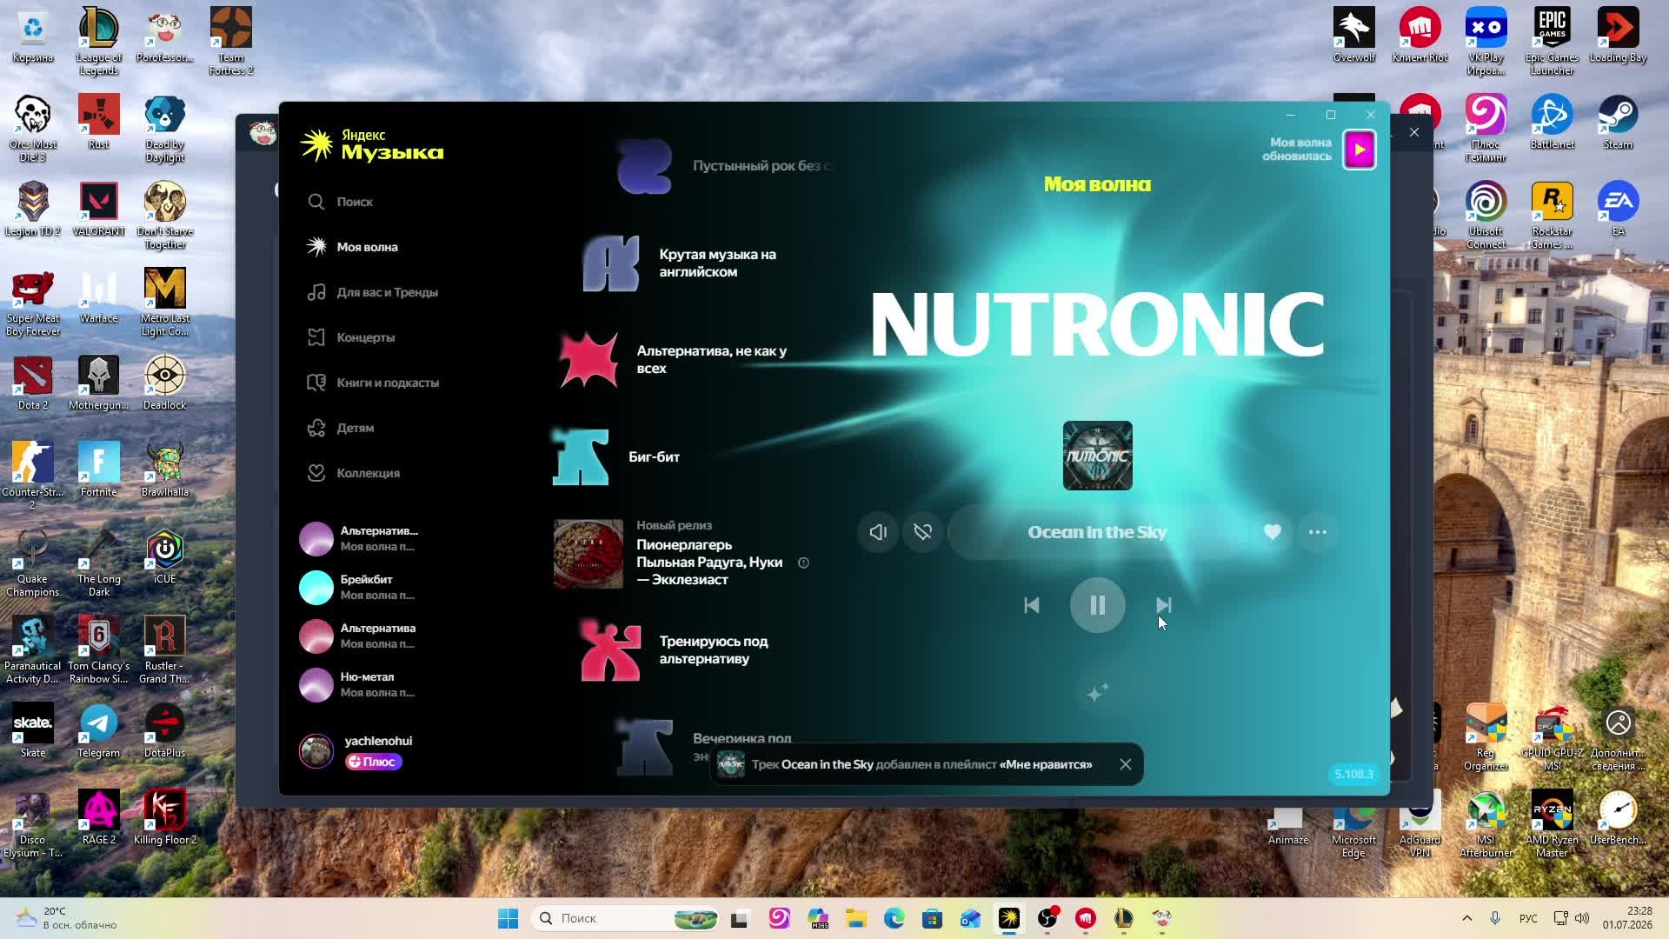Select Dota 2 desktop icon

(33, 383)
